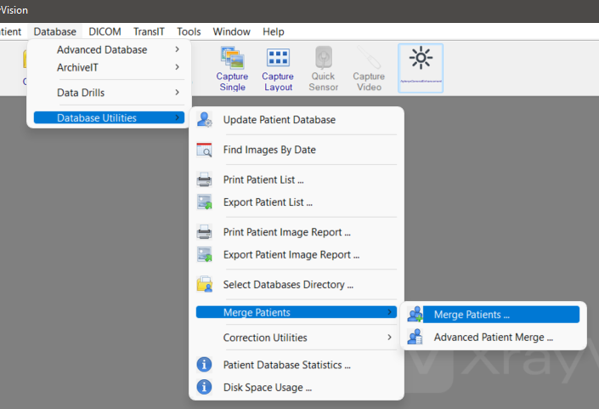
Task: Click the Merge Patients submenu people icon
Action: tap(415, 315)
